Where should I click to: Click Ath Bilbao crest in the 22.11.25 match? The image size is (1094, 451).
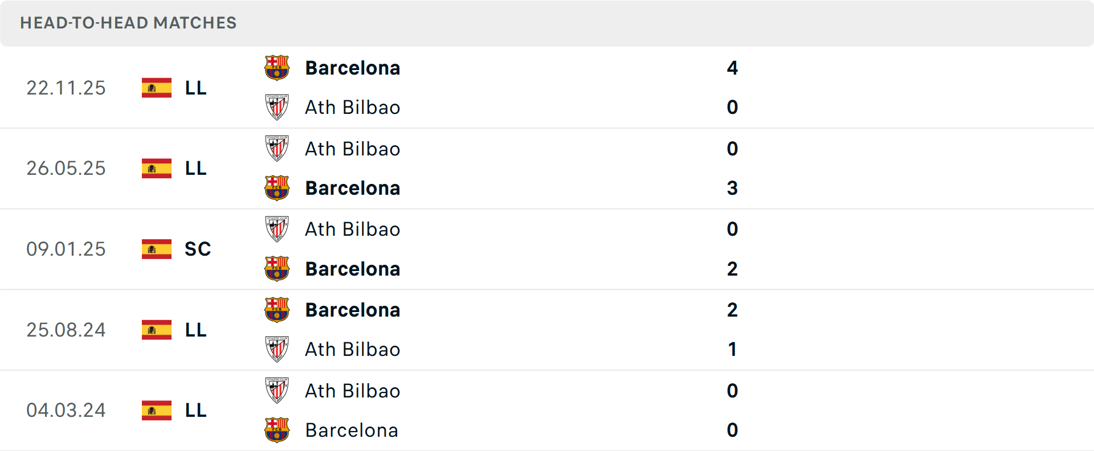[277, 107]
